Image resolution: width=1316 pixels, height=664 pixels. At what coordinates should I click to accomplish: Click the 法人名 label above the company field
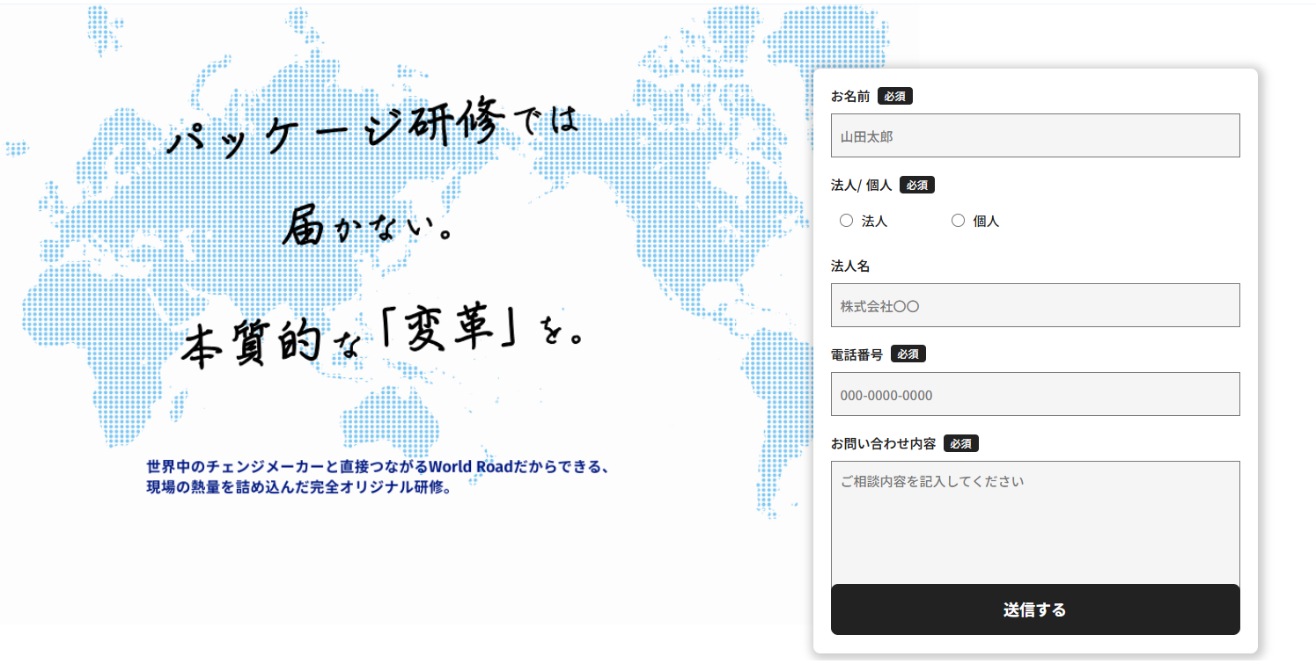pyautogui.click(x=850, y=266)
